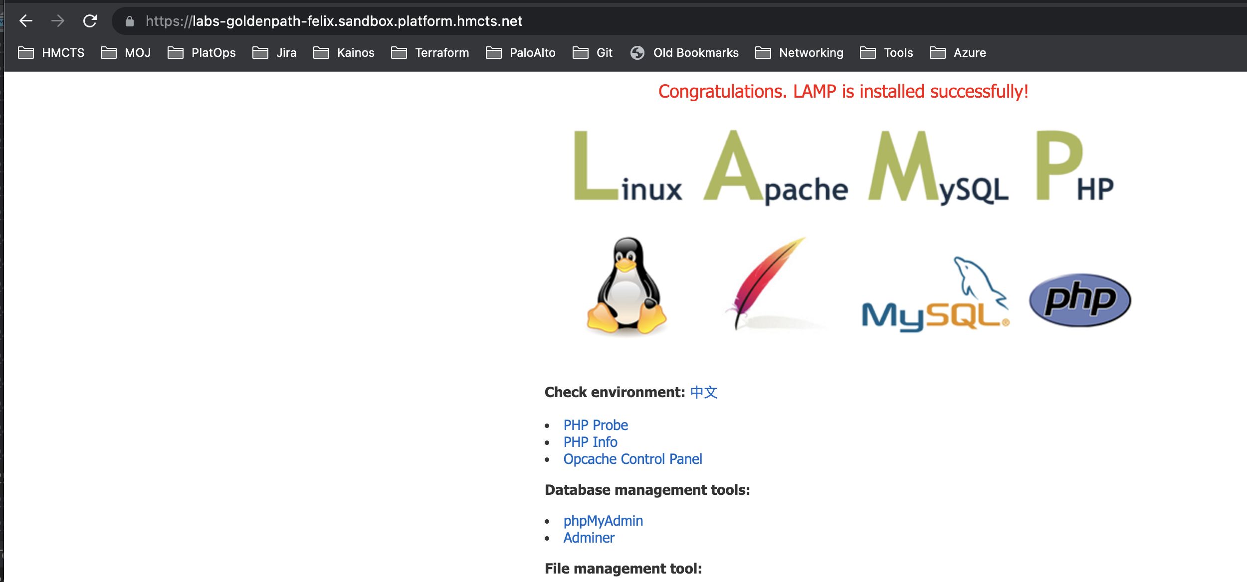This screenshot has height=582, width=1247.
Task: Open the Terraform bookmarks folder
Action: click(430, 53)
